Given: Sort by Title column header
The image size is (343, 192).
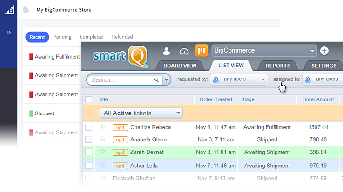Looking at the screenshot, I should pos(103,99).
